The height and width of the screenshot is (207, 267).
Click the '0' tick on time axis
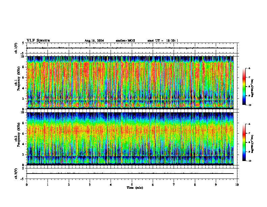pyautogui.click(x=27, y=185)
